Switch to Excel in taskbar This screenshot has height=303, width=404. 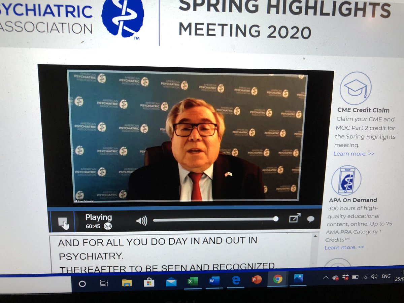pos(193,281)
